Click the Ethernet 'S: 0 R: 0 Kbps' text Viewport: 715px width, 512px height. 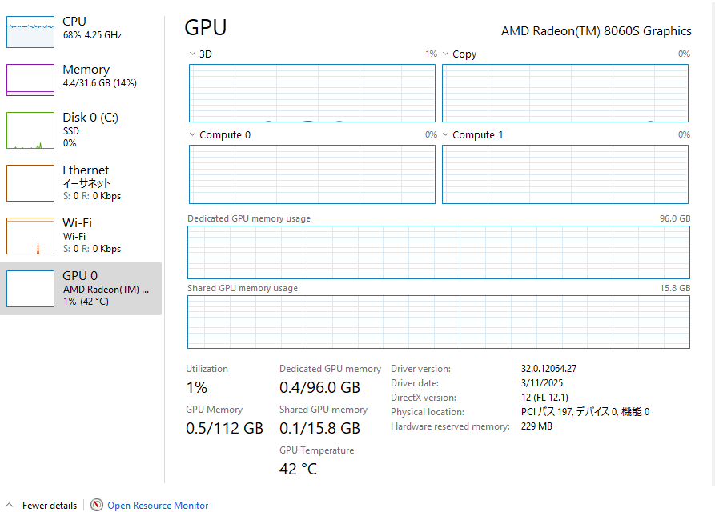click(x=92, y=196)
